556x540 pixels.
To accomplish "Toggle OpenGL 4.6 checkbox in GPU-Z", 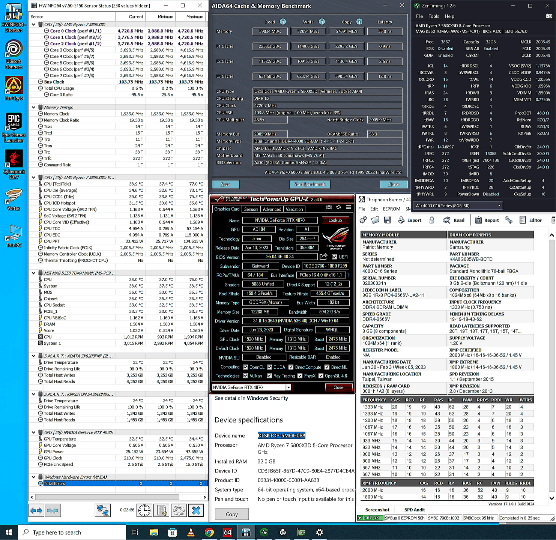I will 321,376.
